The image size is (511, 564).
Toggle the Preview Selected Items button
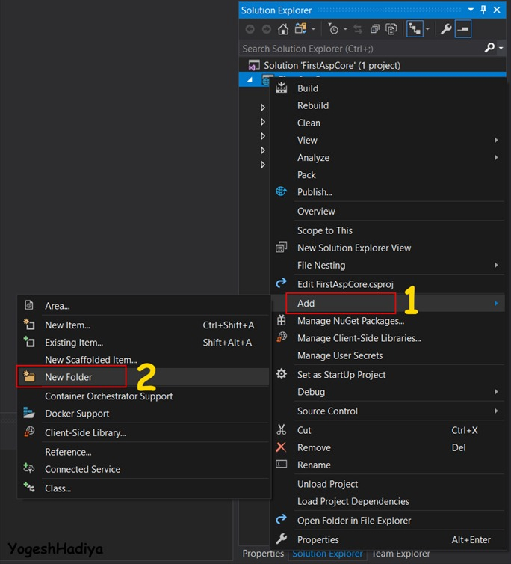(463, 29)
